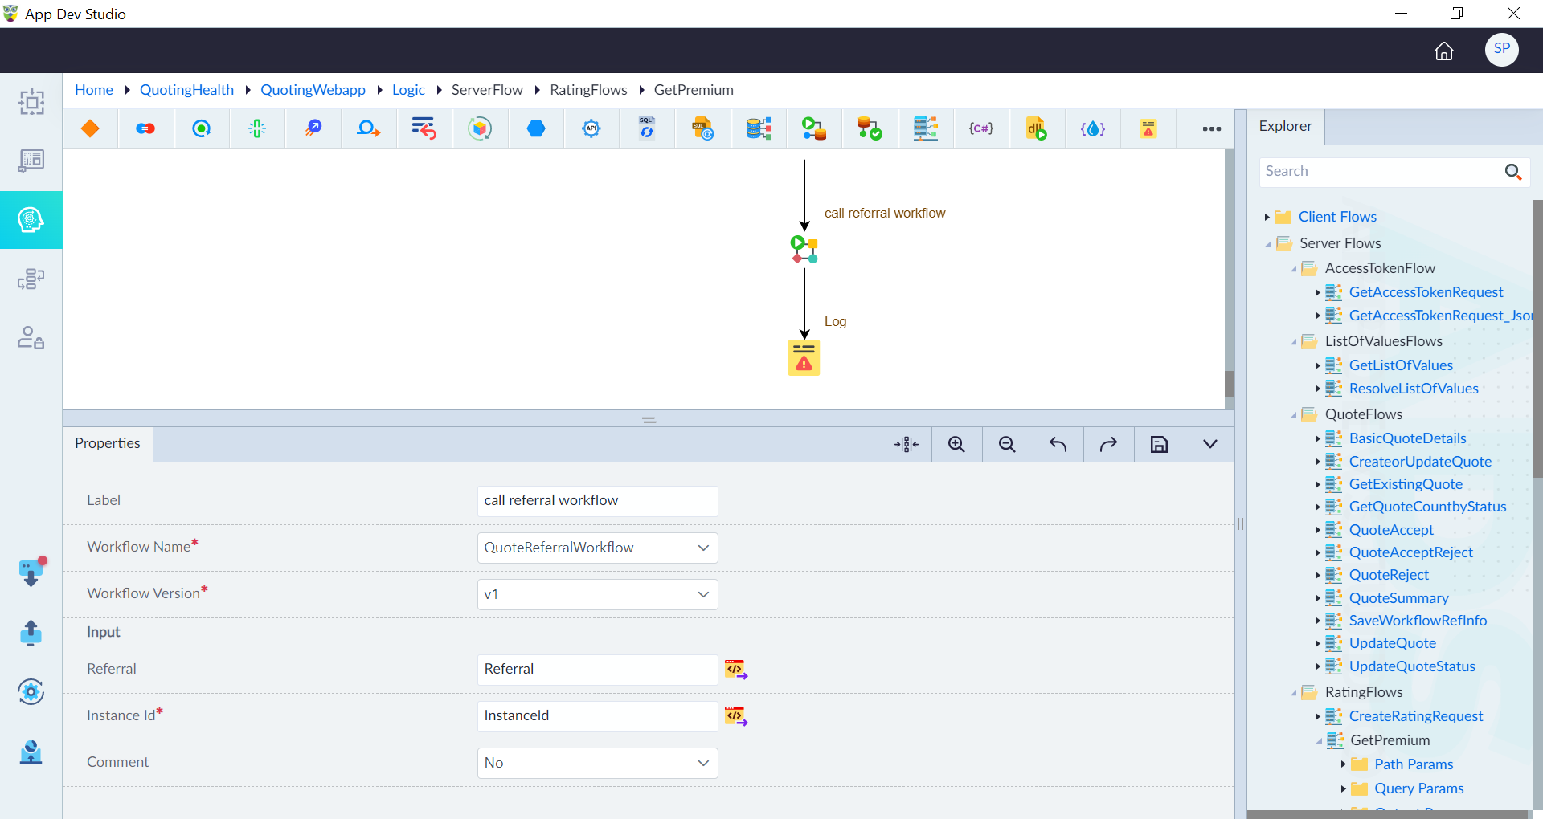
Task: Click the Instance Id input field
Action: (597, 716)
